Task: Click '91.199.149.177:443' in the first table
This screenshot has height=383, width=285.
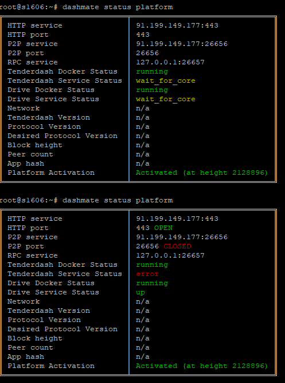Action: click(177, 25)
